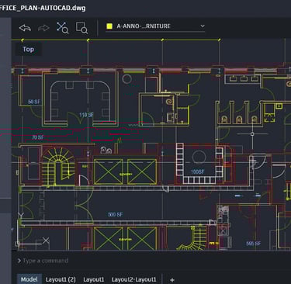Click the Undo arrow icon
The height and width of the screenshot is (284, 291).
pyautogui.click(x=25, y=28)
